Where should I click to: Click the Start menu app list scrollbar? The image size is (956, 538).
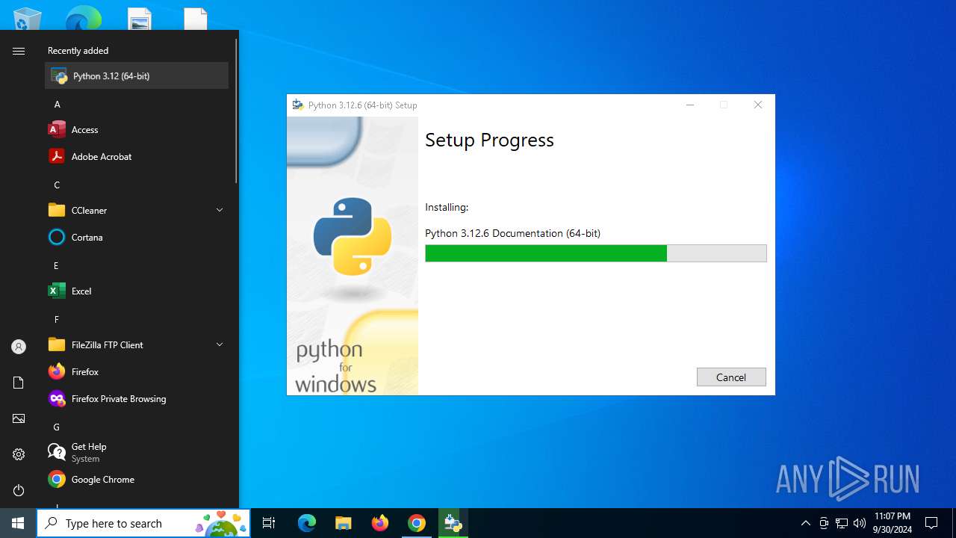[236, 111]
